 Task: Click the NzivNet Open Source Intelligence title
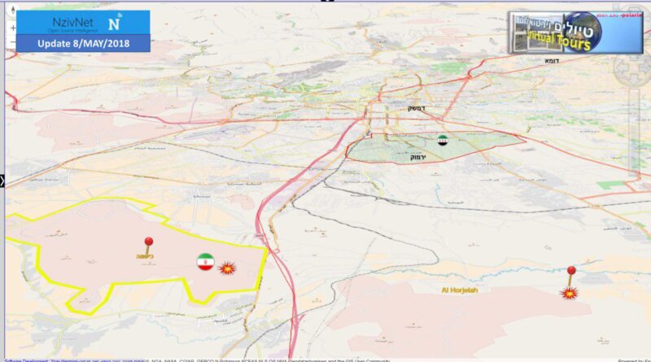click(x=65, y=21)
